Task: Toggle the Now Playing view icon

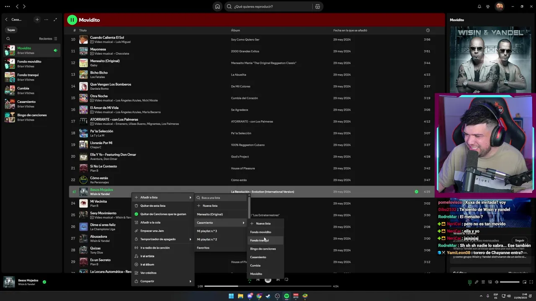Action: tap(469, 282)
